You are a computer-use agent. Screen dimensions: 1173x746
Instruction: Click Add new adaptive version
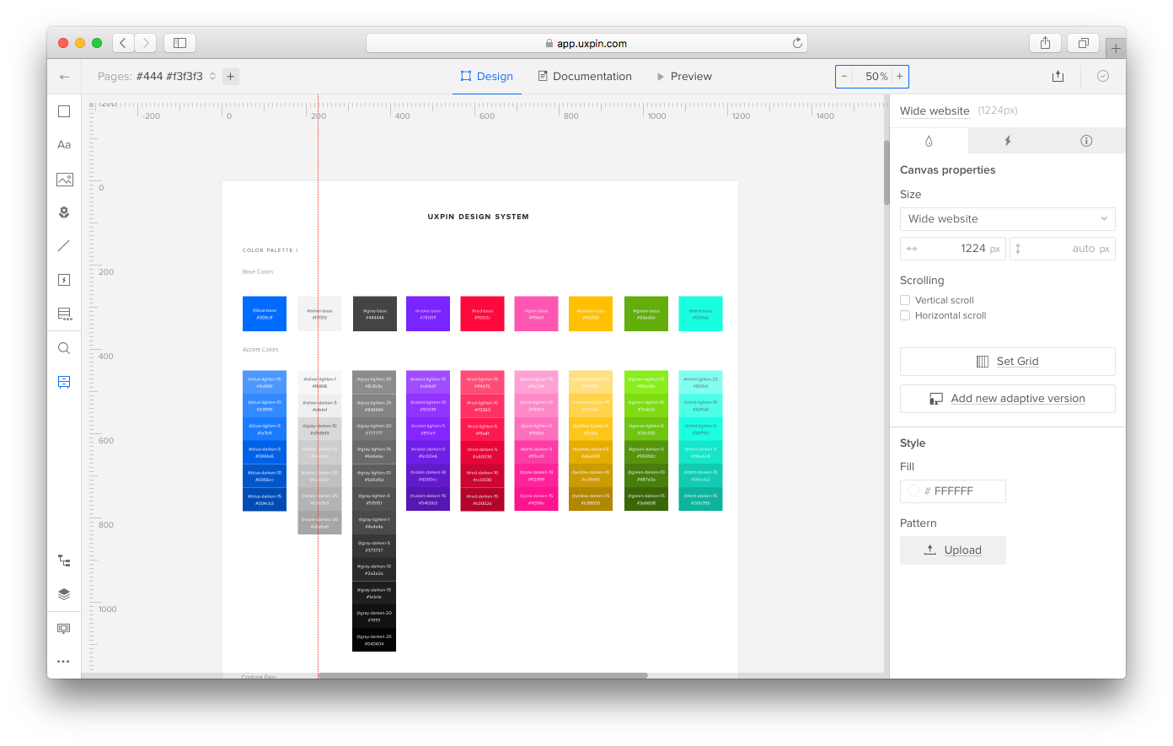1008,399
